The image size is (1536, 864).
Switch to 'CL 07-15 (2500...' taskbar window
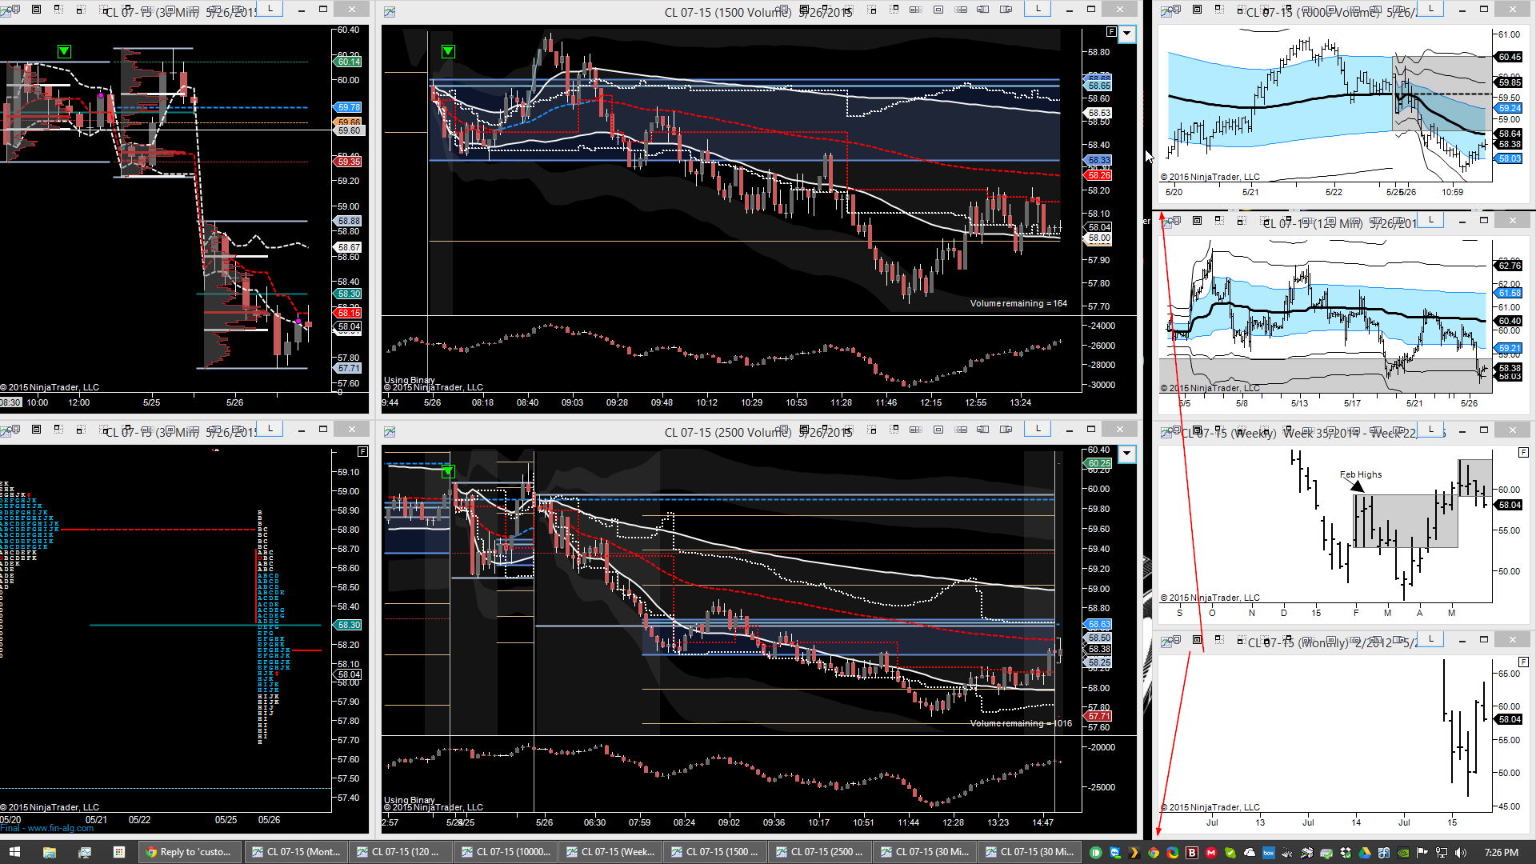click(819, 852)
